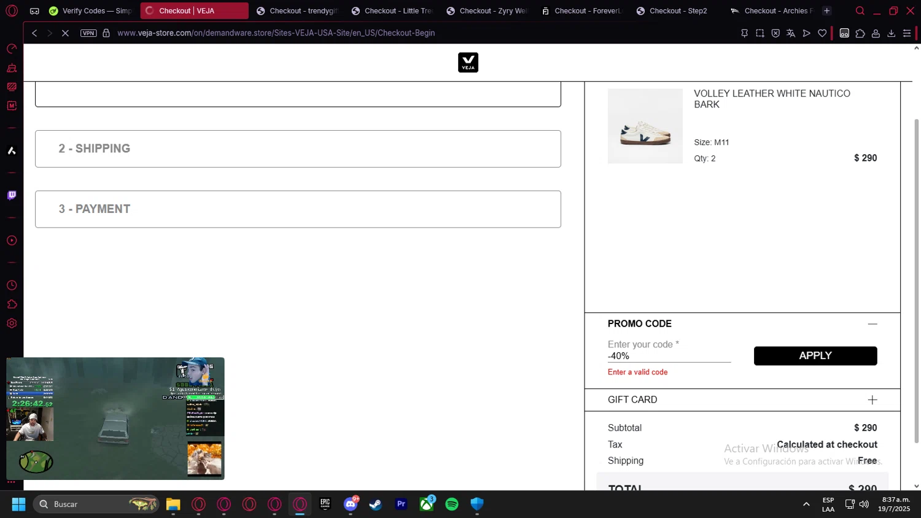
Task: Open the volume speaker tray icon
Action: coord(864,504)
